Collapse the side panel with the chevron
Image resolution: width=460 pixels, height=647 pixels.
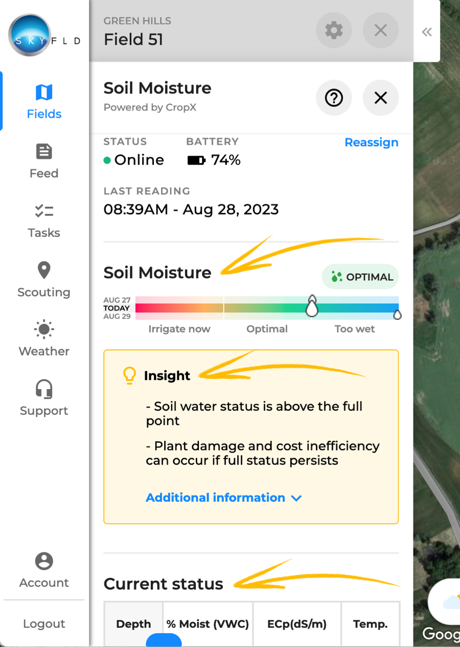426,31
